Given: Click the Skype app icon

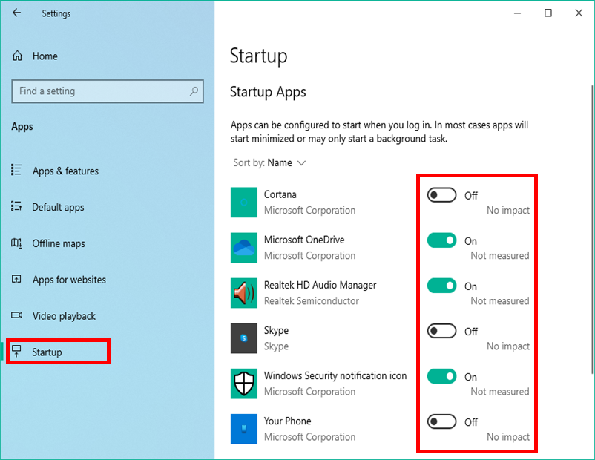Looking at the screenshot, I should (x=244, y=338).
